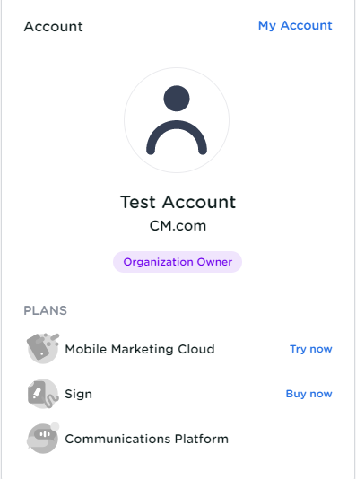
Task: Select Try now for Mobile Marketing Cloud
Action: [311, 349]
